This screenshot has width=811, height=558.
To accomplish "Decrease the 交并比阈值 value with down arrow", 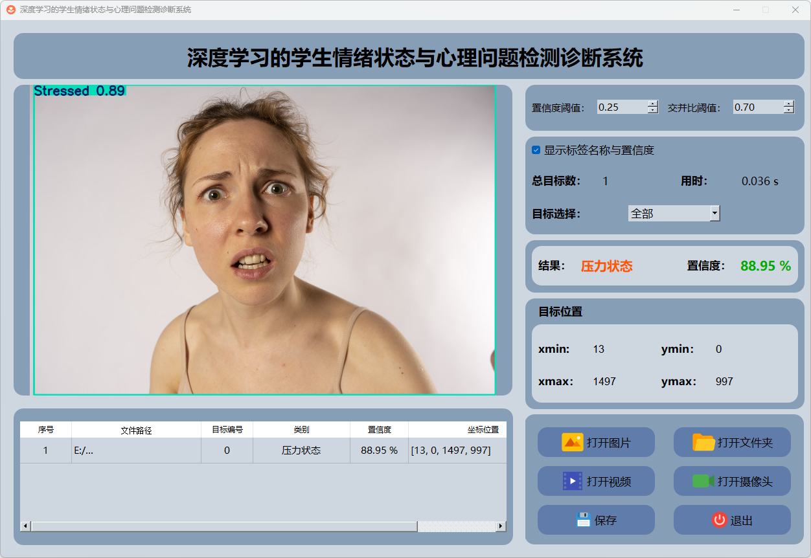I will [x=789, y=111].
